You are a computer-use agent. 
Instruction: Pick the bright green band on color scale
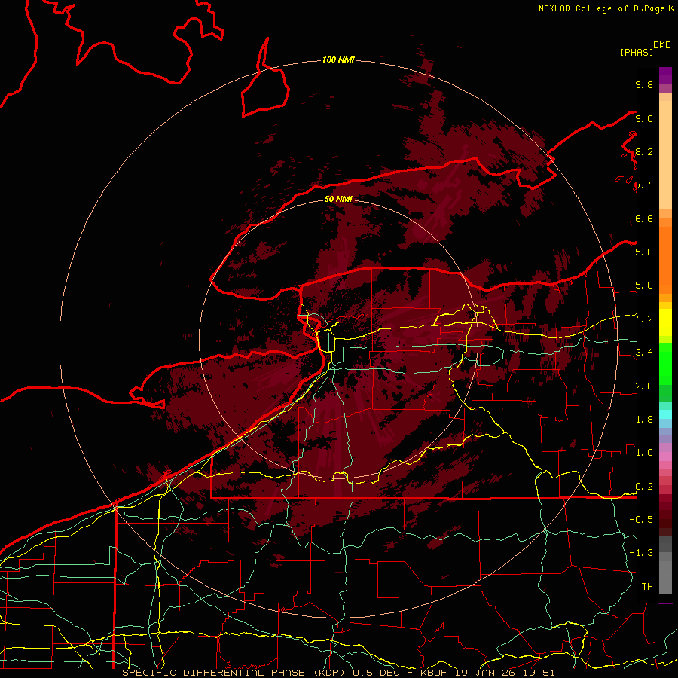[665, 362]
